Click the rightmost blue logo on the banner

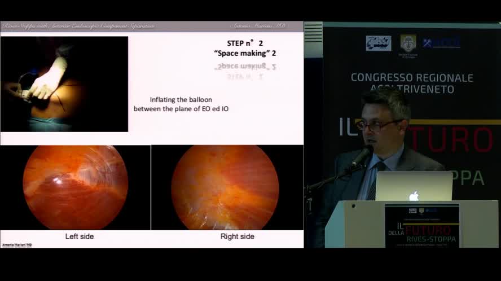[x=441, y=43]
